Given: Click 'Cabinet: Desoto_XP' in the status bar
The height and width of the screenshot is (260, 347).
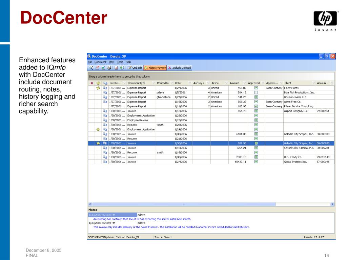Looking at the screenshot, I should pos(127,237).
